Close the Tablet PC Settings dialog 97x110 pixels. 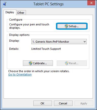(x=91, y=3)
